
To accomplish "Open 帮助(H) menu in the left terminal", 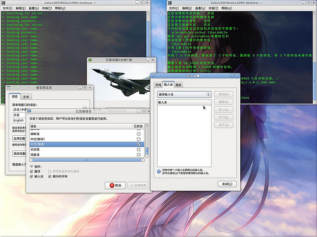I will (x=60, y=8).
